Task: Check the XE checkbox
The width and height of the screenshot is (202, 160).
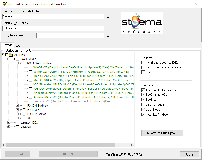Action: [x=24, y=118]
